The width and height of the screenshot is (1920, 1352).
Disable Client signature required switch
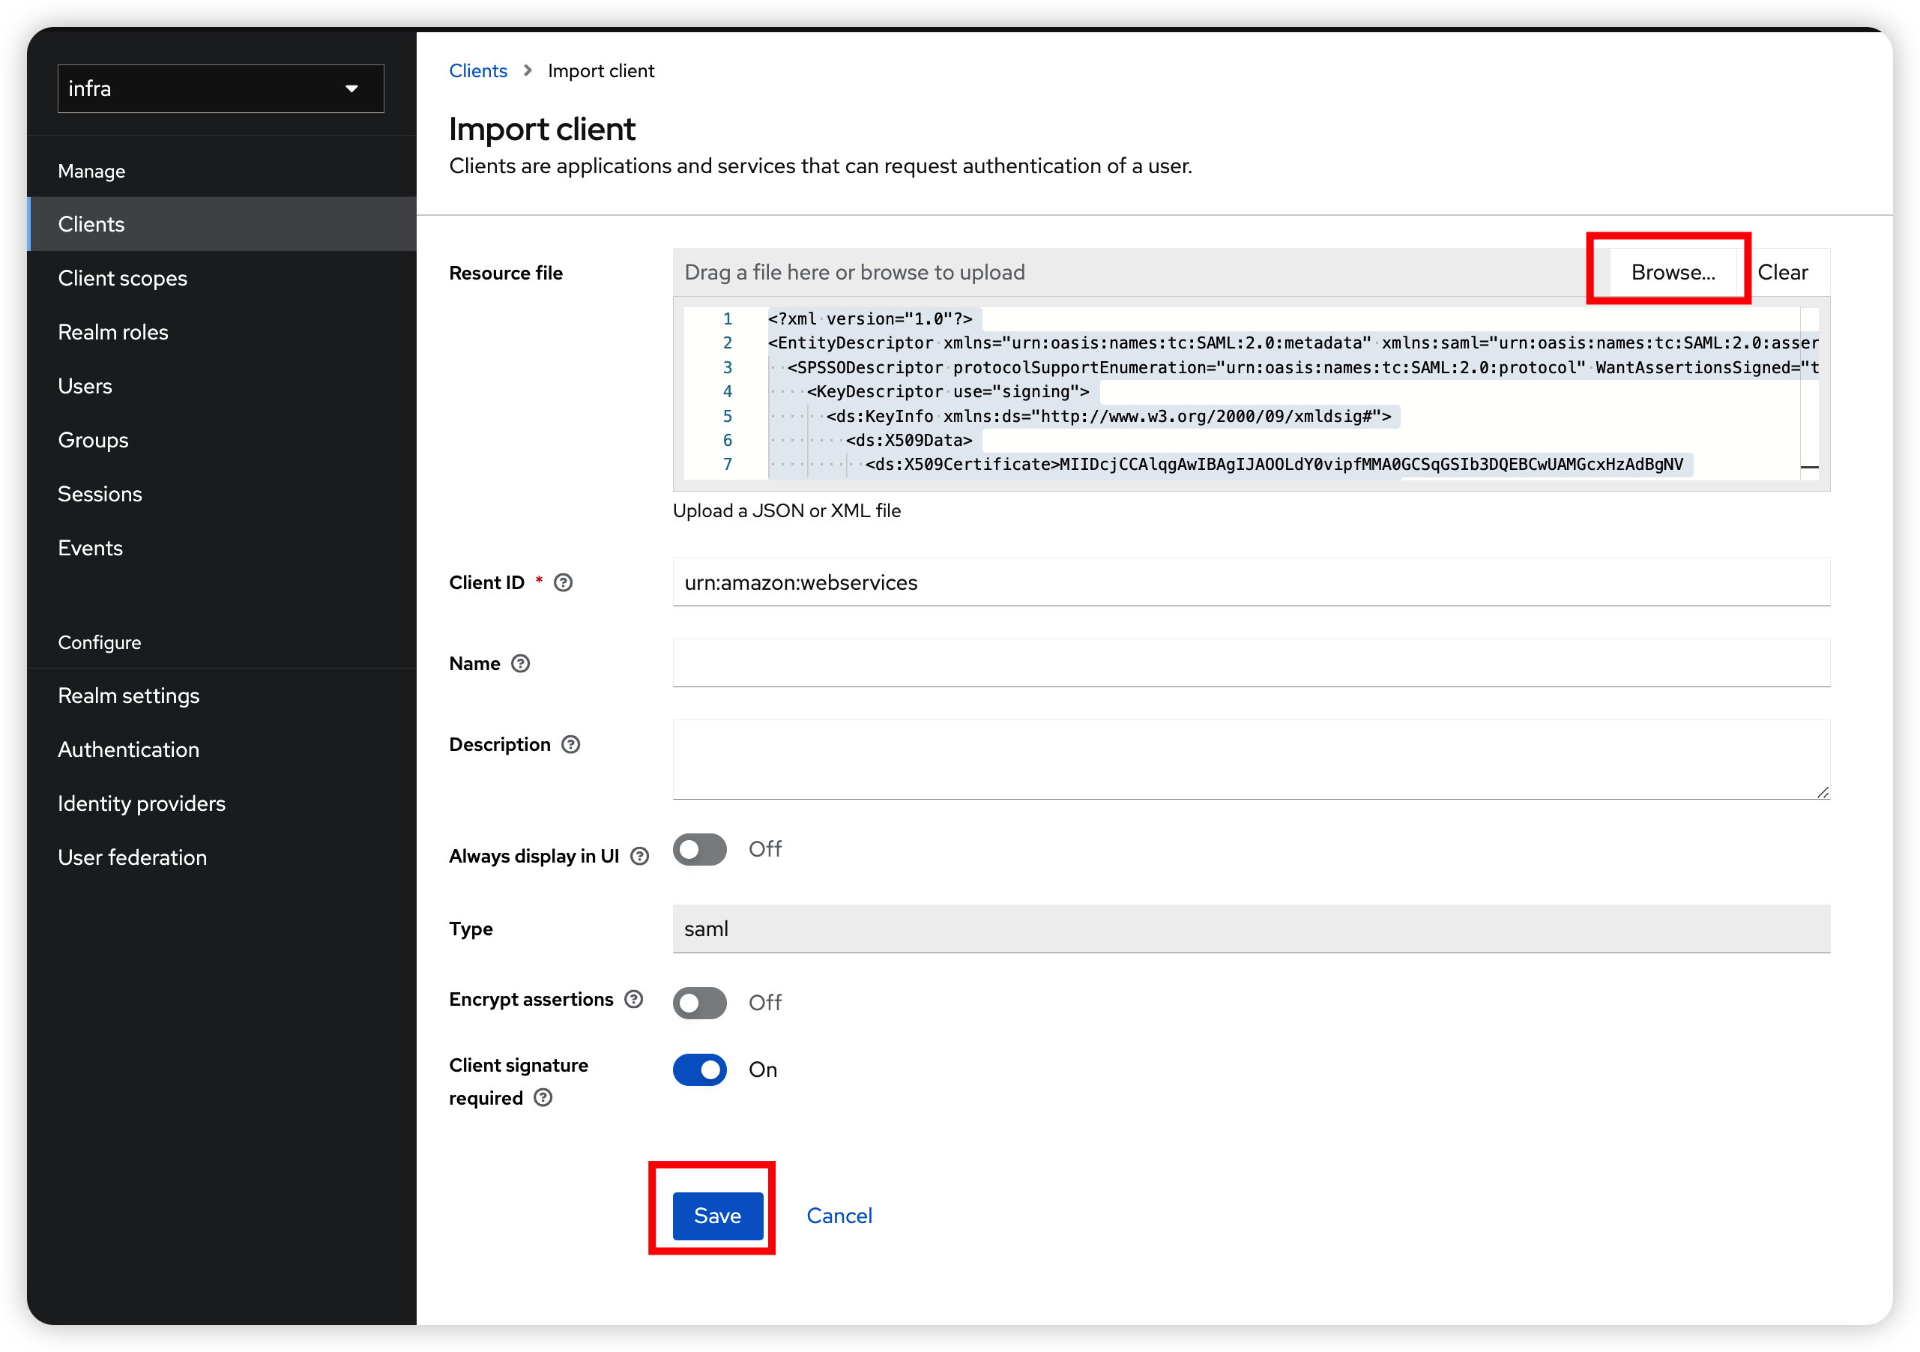point(699,1069)
